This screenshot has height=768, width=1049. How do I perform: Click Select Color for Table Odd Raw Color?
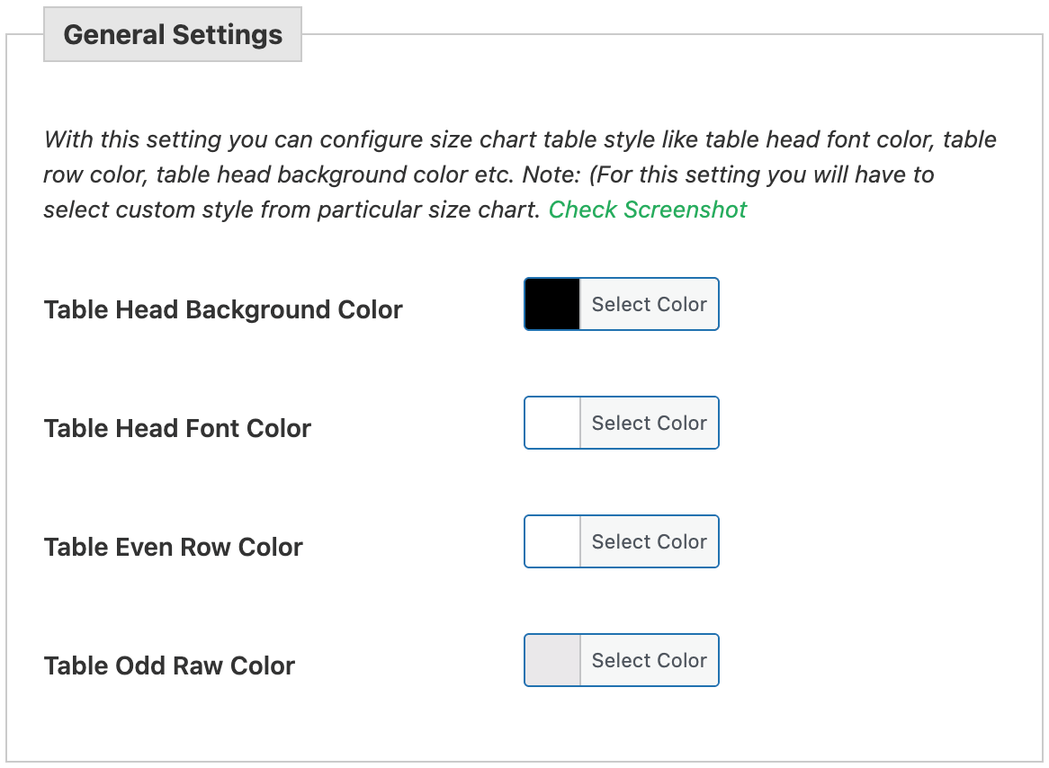(x=649, y=660)
